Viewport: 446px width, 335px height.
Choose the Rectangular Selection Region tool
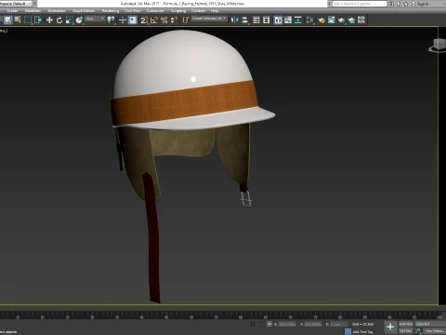[28, 20]
